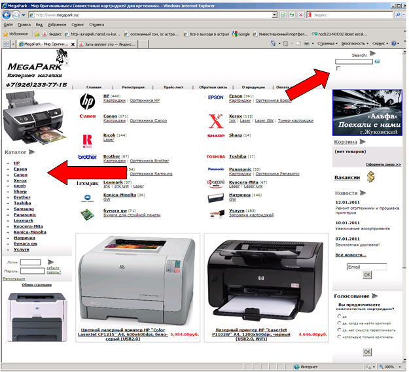This screenshot has height=372, width=409.
Task: Click the Вакансии link
Action: click(x=347, y=177)
